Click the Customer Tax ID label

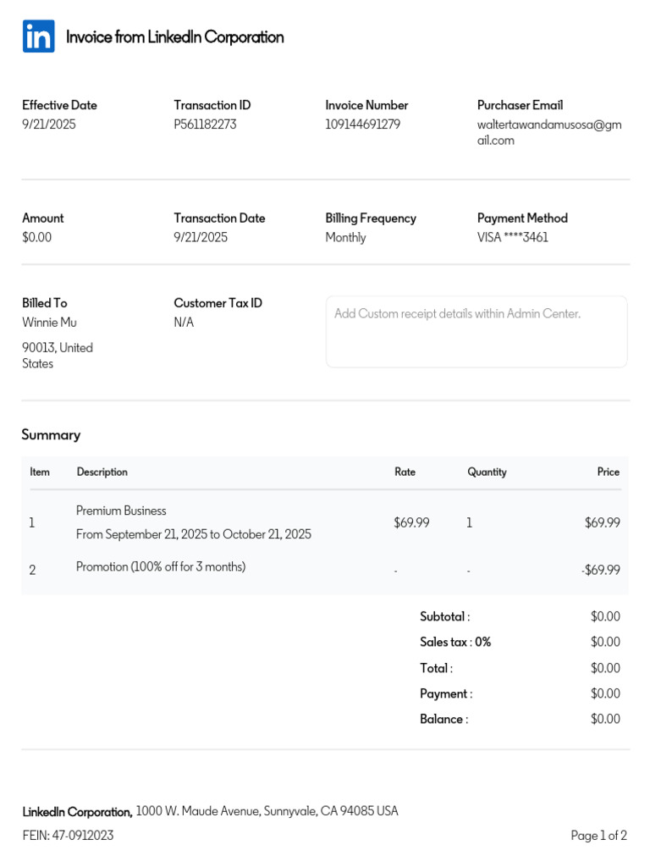[x=218, y=303]
